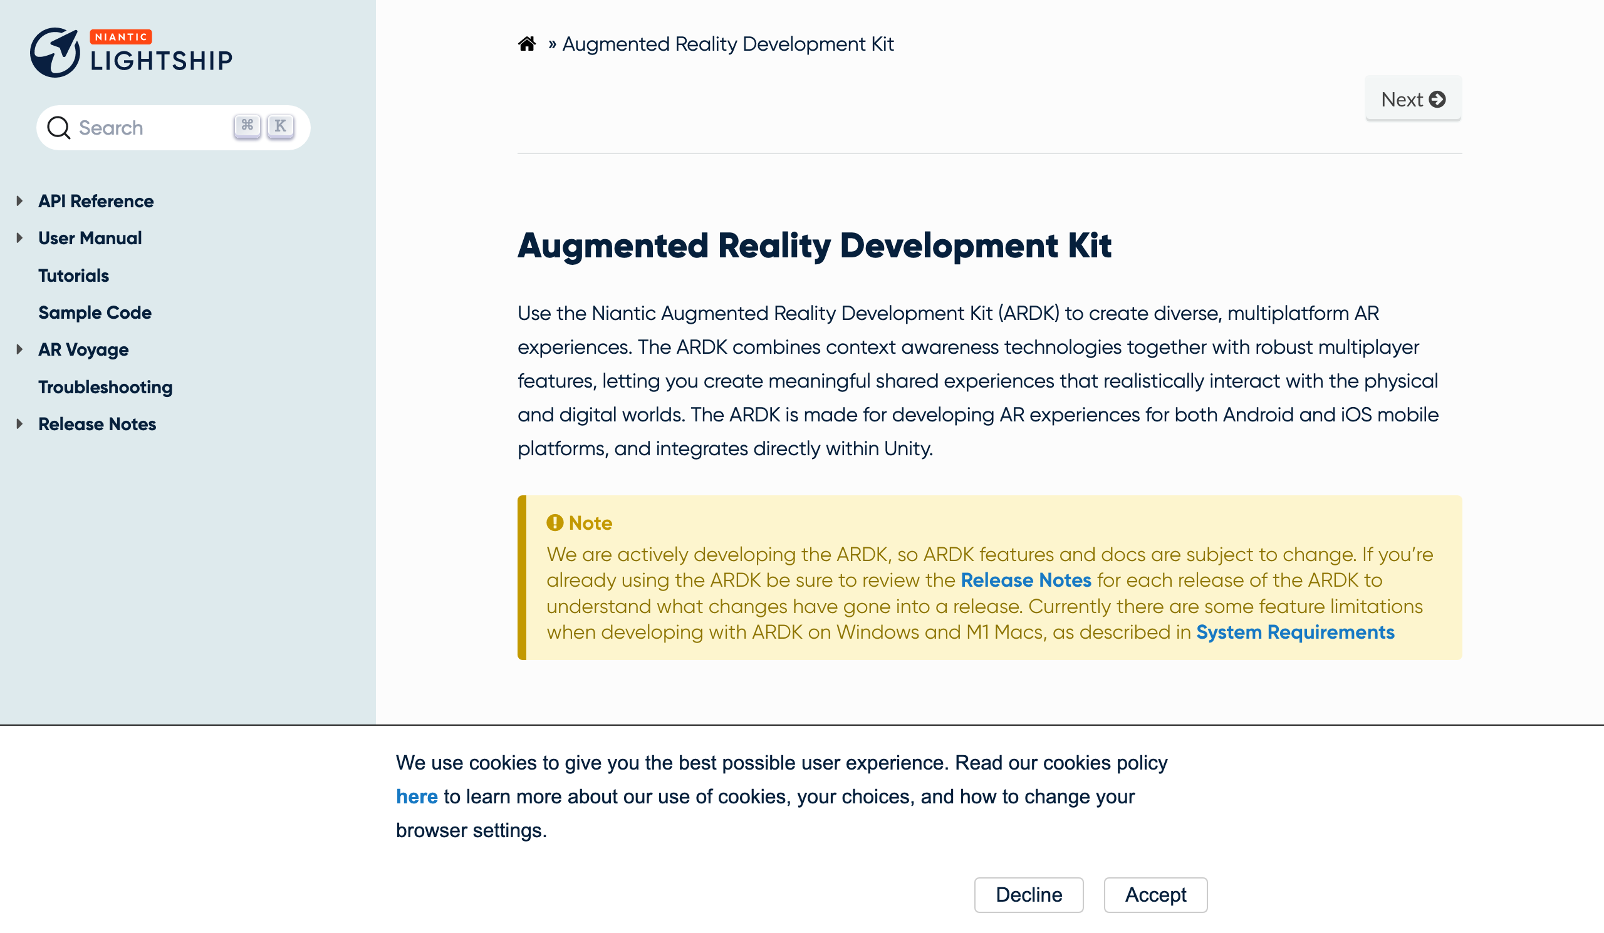This screenshot has width=1604, height=933.
Task: Open API Reference in sidebar
Action: (x=96, y=201)
